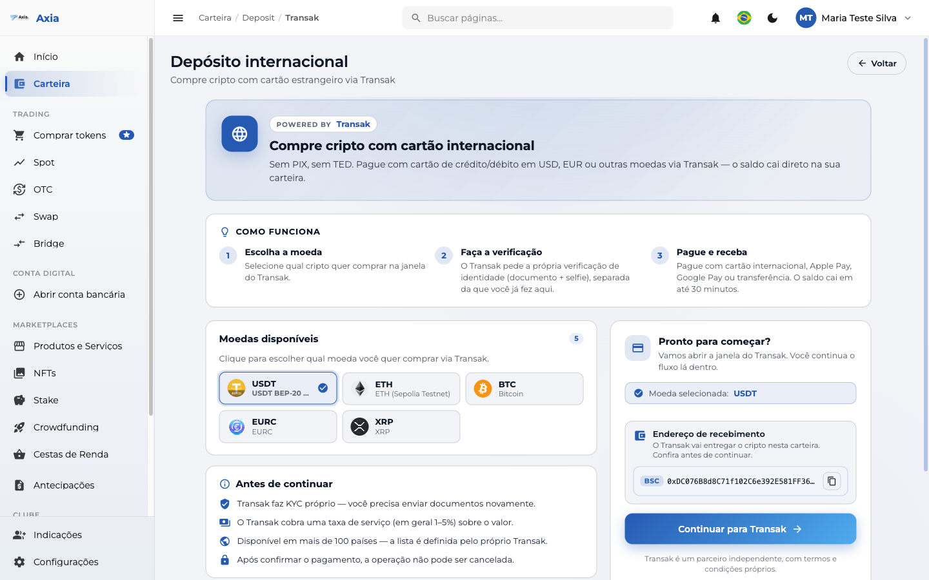Click the Carteira breadcrumb link
929x580 pixels.
(215, 18)
